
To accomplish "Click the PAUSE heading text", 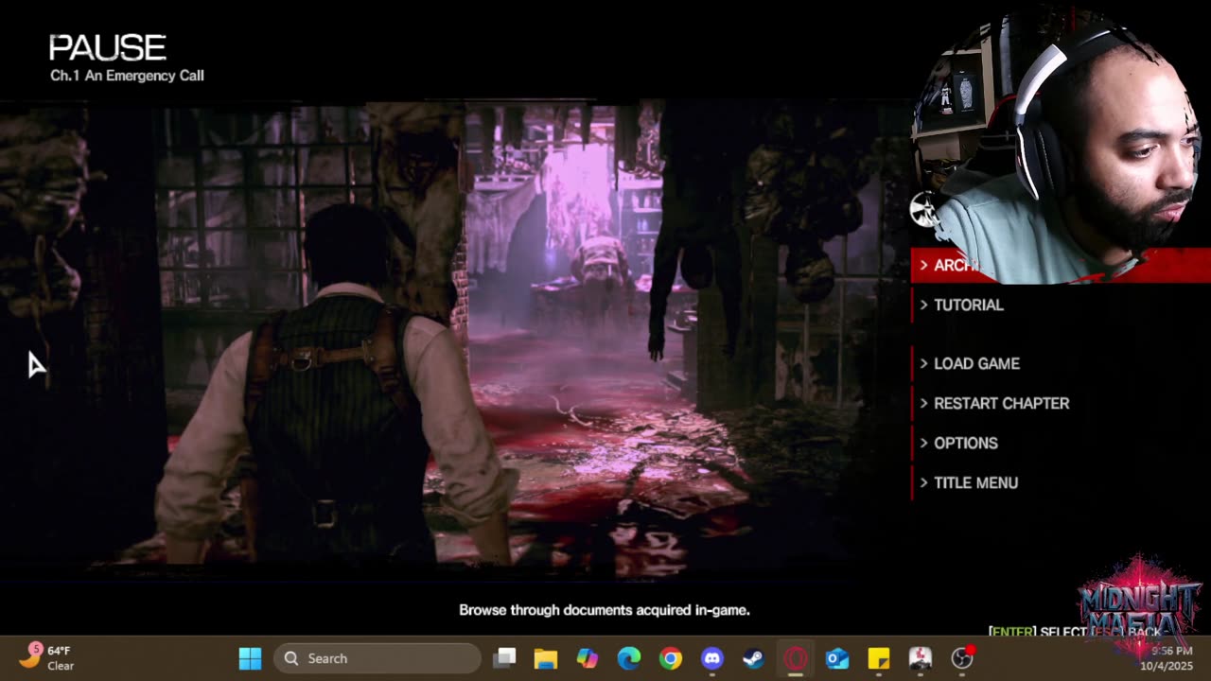I will tap(108, 47).
